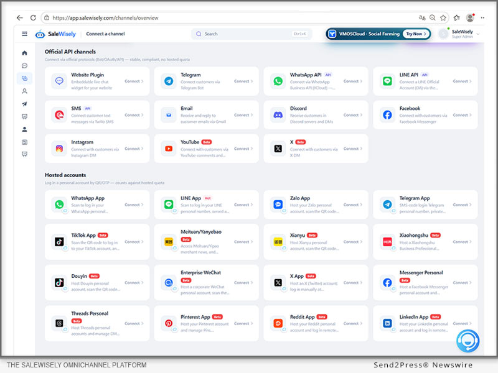Connect the YouTube channel

pos(243,149)
